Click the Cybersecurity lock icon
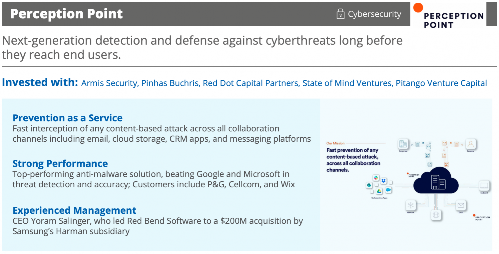499x254 pixels. click(x=340, y=14)
